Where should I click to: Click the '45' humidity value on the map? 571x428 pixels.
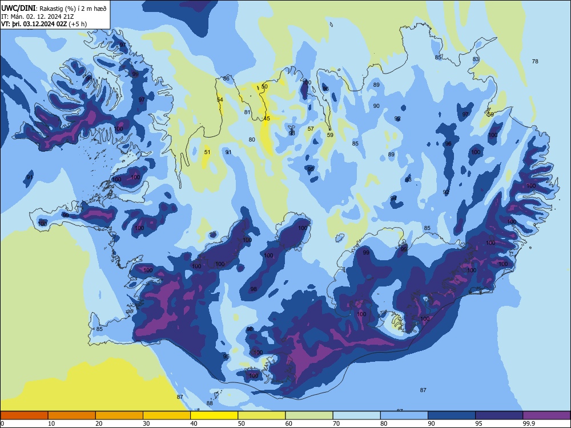(x=267, y=119)
